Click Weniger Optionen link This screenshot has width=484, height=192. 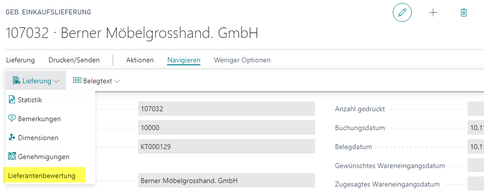tap(242, 60)
